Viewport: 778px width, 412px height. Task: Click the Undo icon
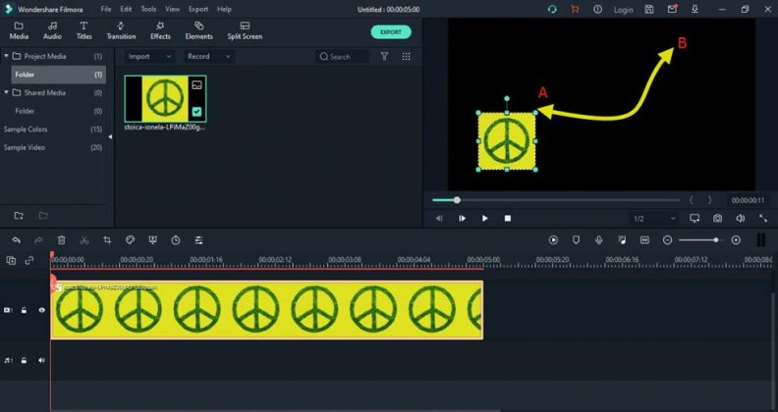pyautogui.click(x=17, y=240)
